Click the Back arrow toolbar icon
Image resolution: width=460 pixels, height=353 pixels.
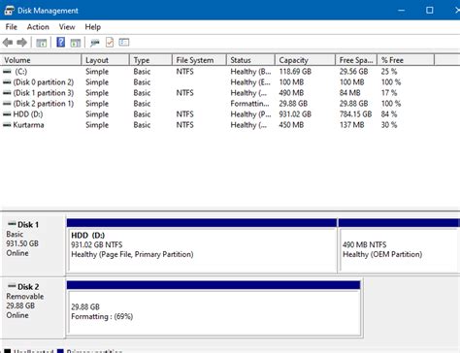click(8, 43)
